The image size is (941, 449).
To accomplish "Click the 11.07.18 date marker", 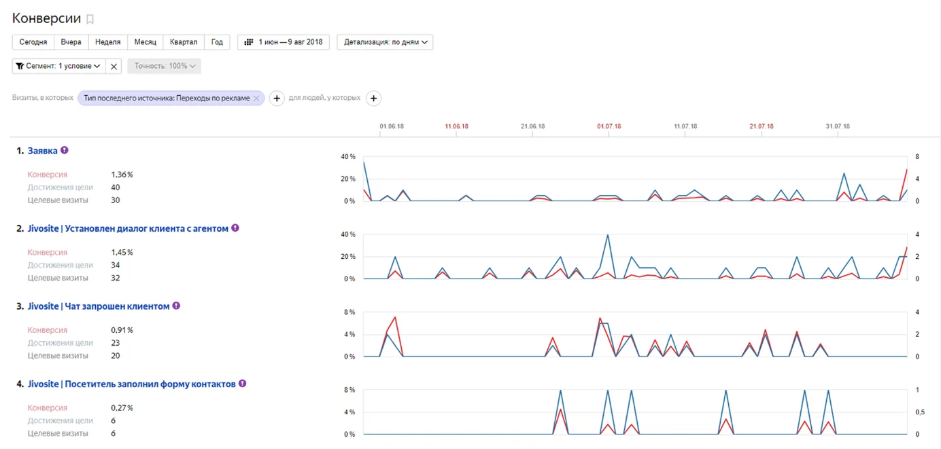I will click(x=685, y=126).
